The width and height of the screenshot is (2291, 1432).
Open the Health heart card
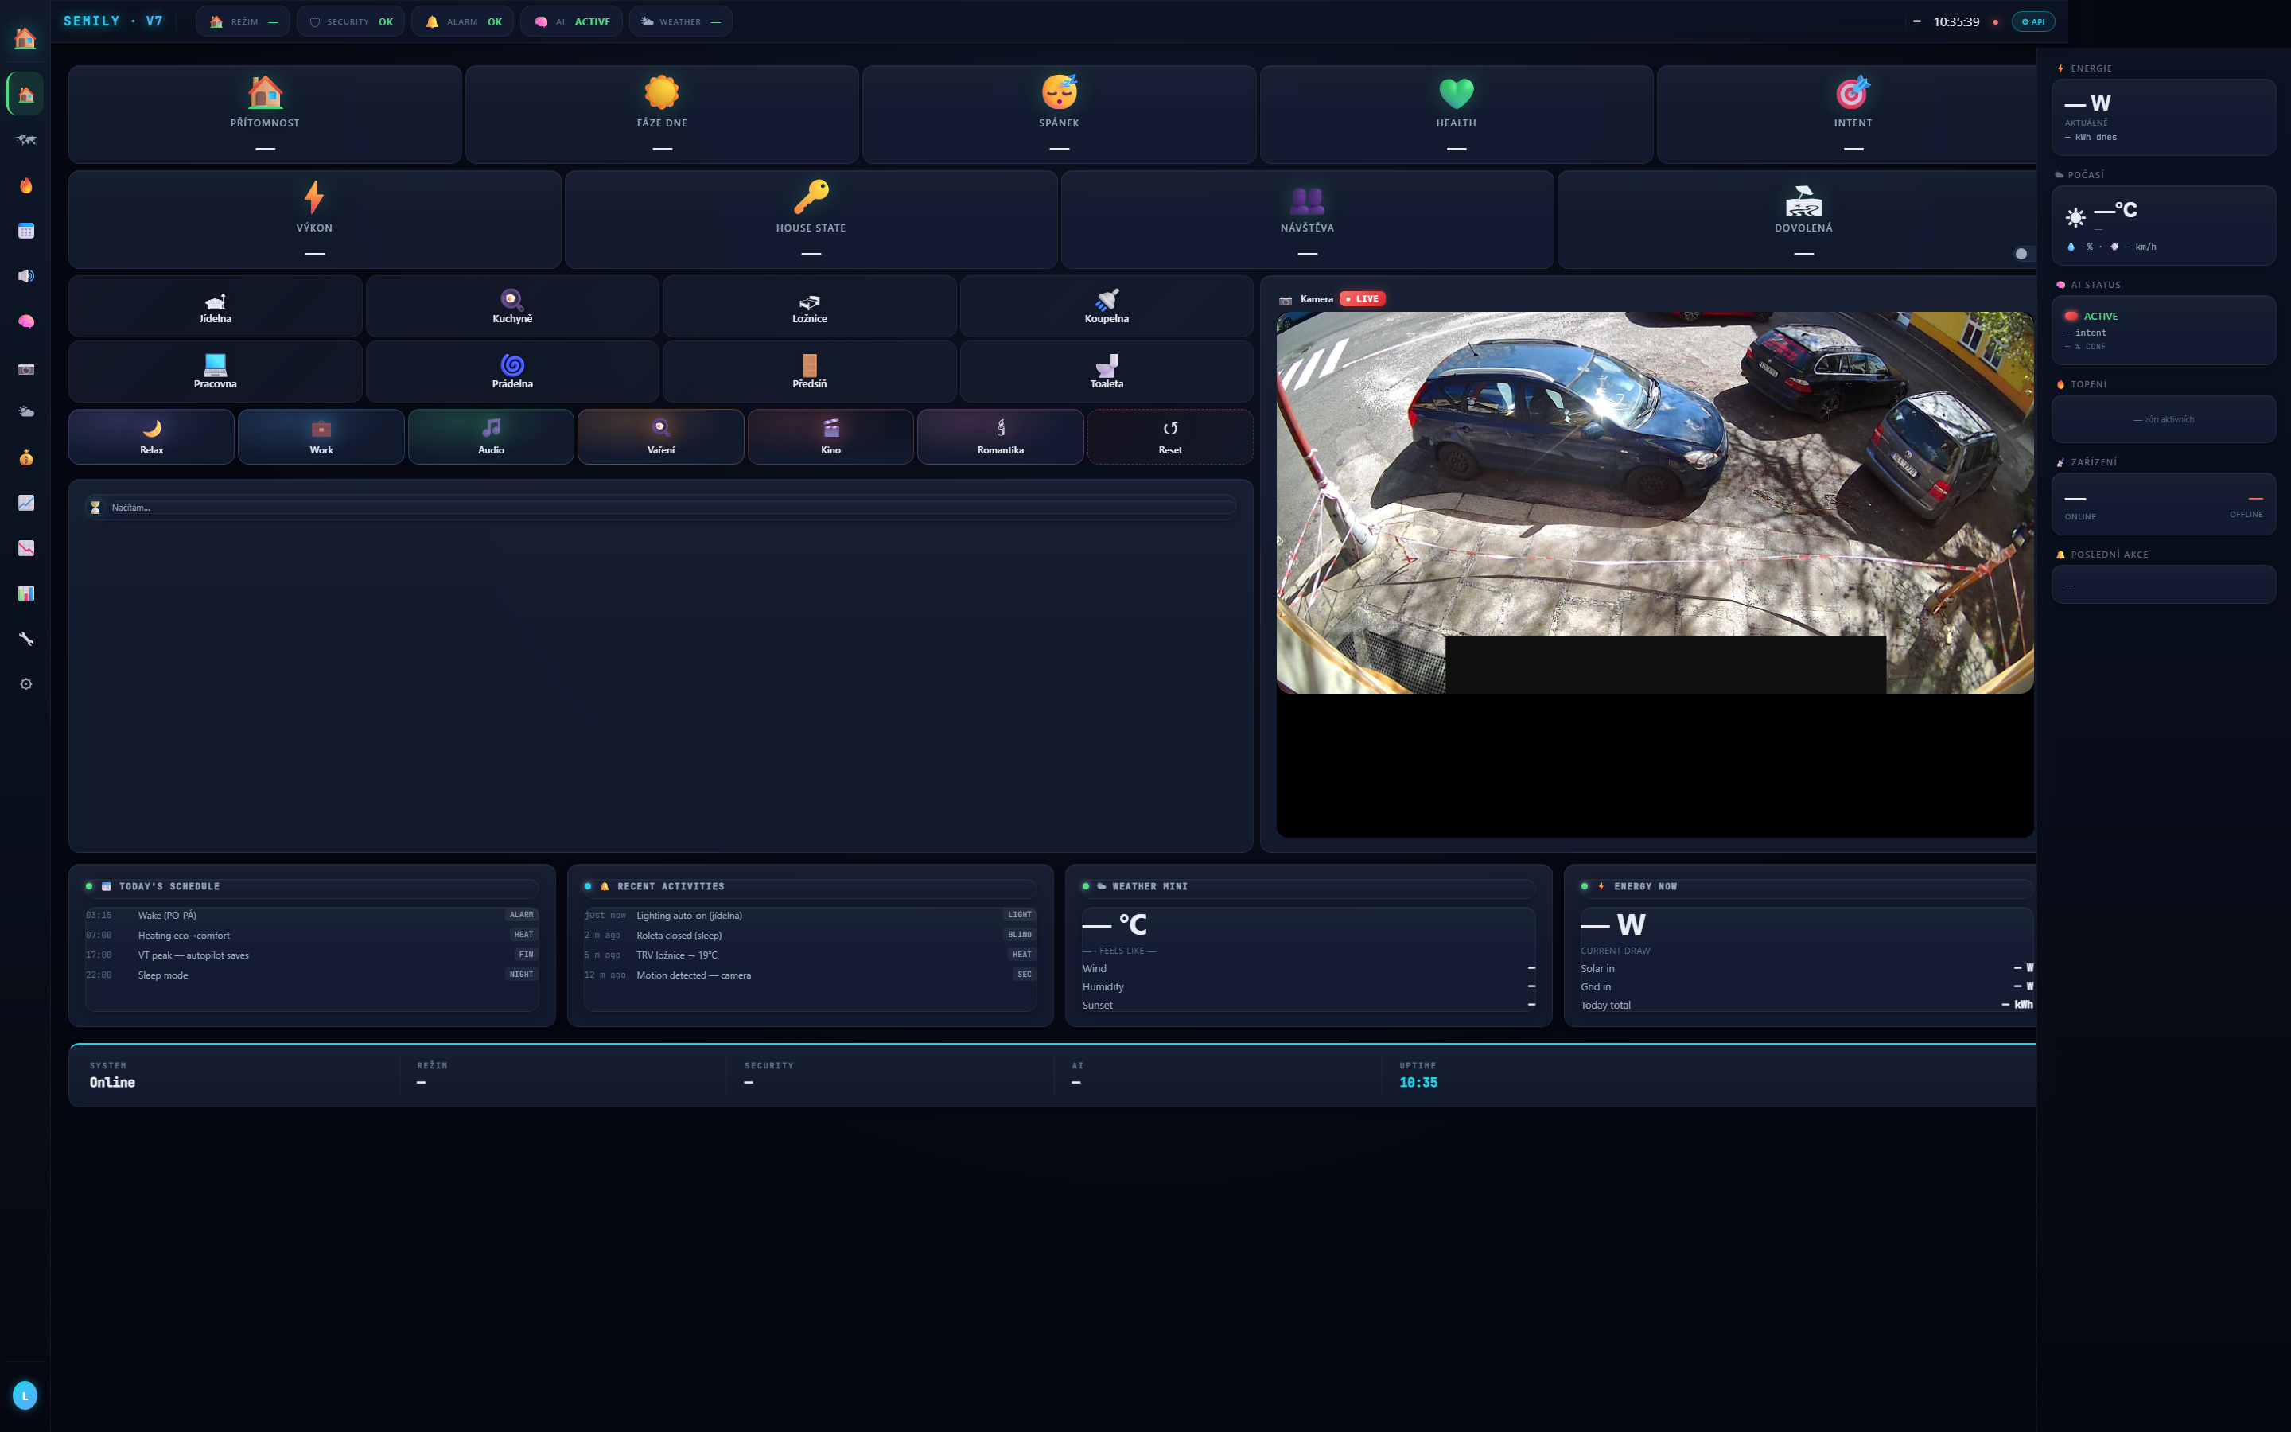click(1456, 115)
